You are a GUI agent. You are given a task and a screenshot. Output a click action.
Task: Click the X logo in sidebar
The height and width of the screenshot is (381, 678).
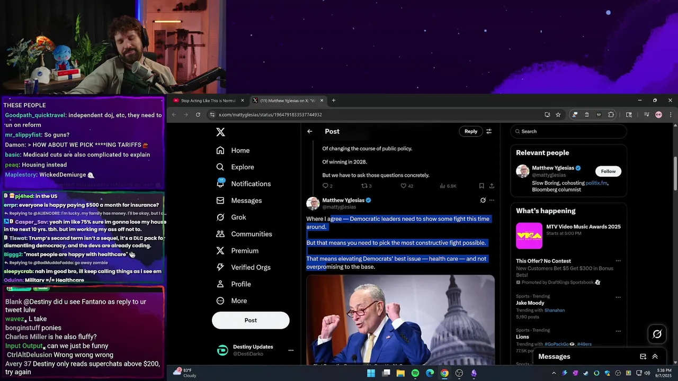click(x=220, y=132)
